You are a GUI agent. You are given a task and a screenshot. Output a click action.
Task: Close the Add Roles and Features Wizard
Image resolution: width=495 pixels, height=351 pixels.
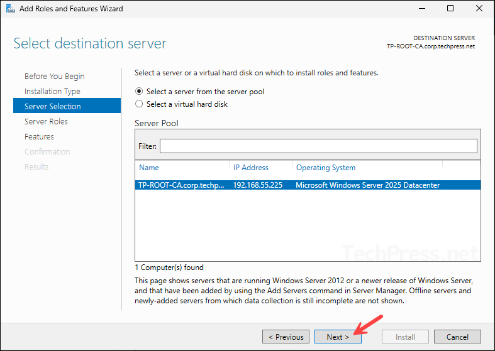(x=479, y=9)
